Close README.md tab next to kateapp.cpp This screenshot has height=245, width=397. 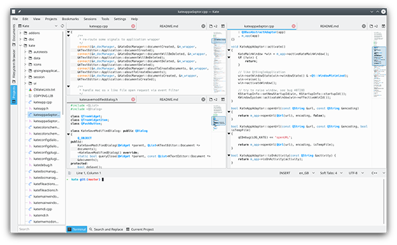203,26
